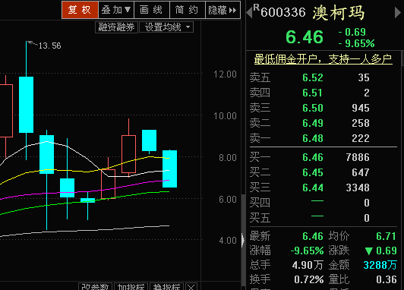
Task: Click the 均价 value 6.71
Action: tap(386, 236)
